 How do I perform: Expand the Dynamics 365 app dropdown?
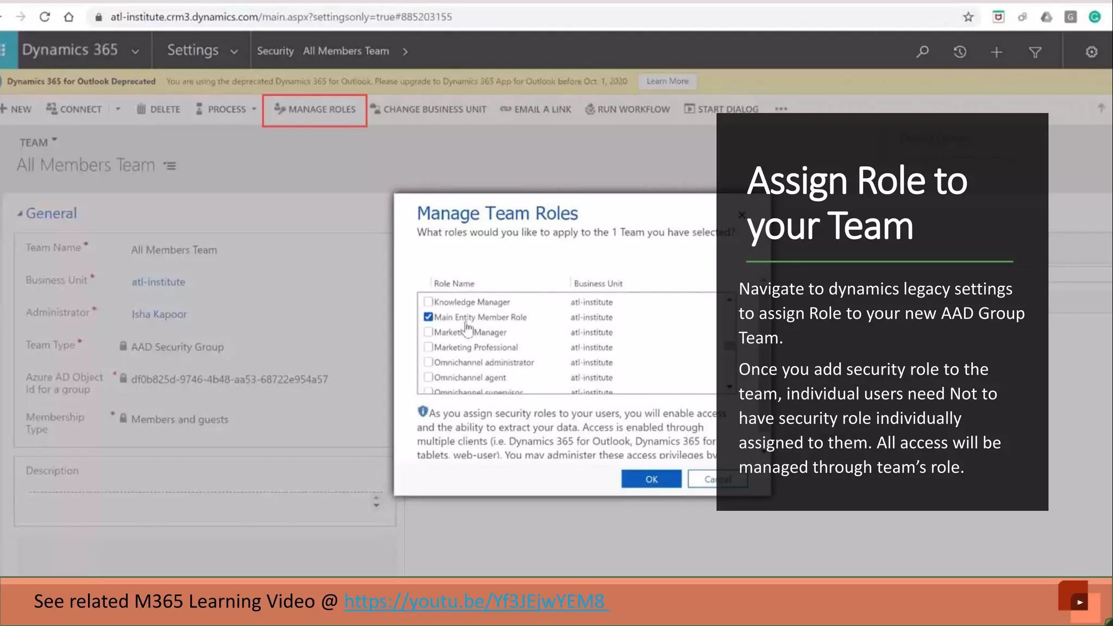(x=135, y=52)
